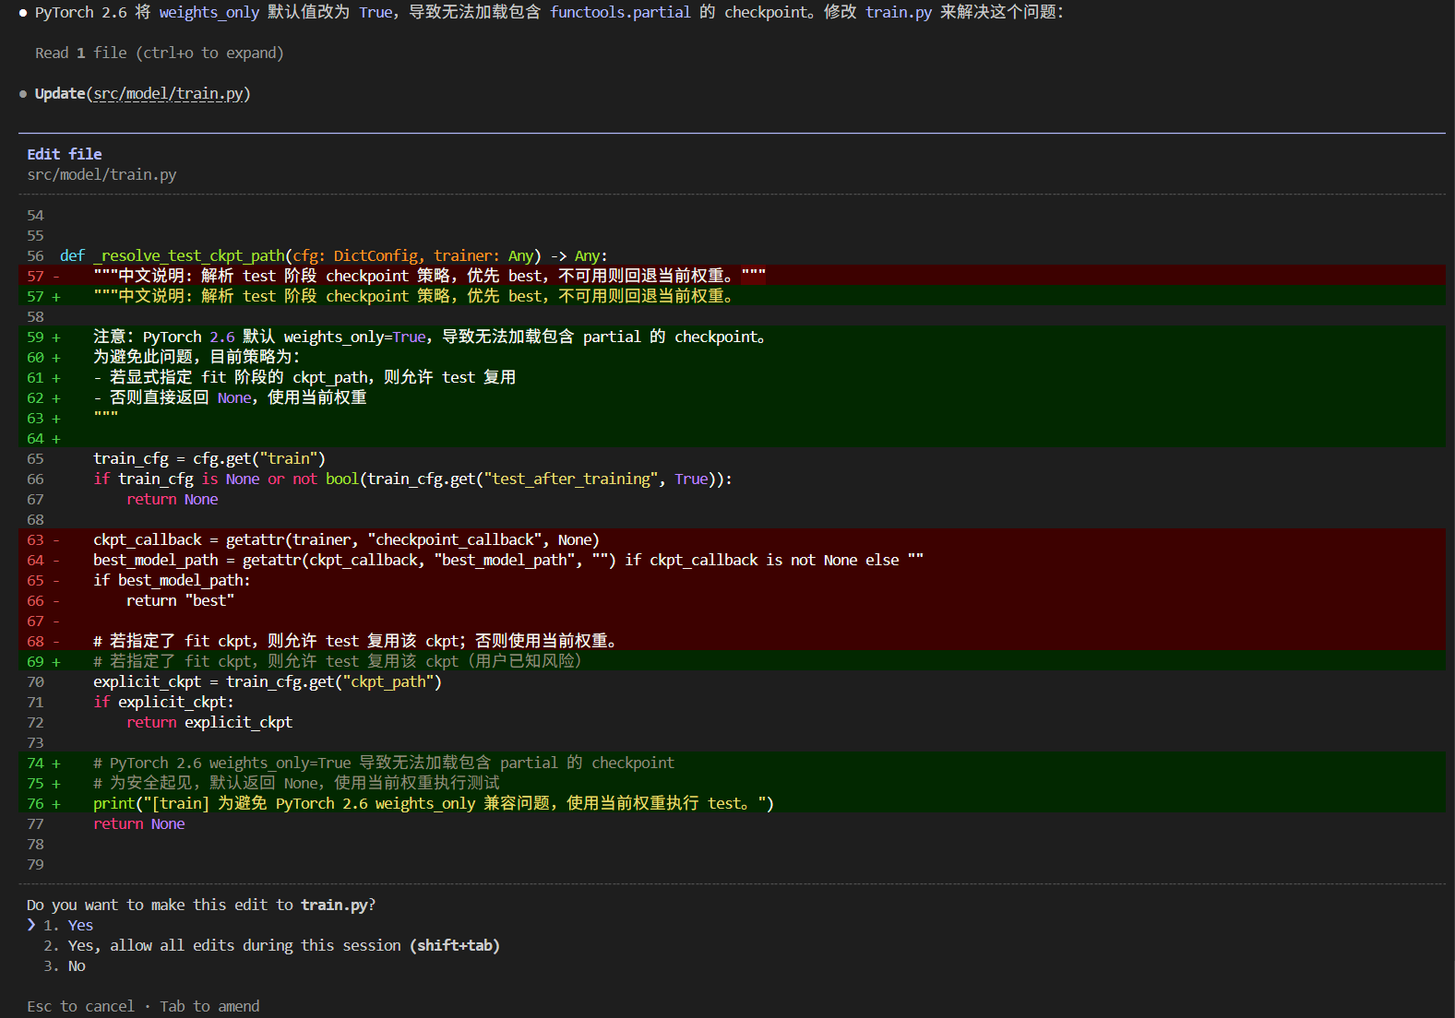Choose "Yes, allow all edits during this session"
The image size is (1455, 1018).
click(x=271, y=945)
